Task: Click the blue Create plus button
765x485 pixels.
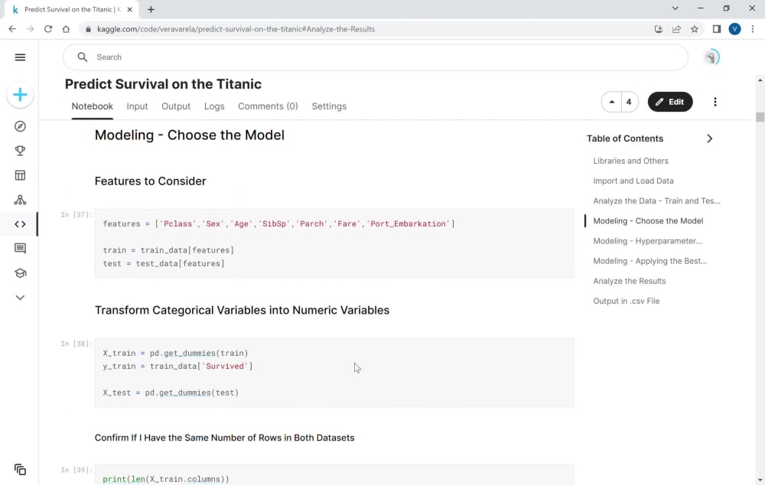Action: click(20, 95)
